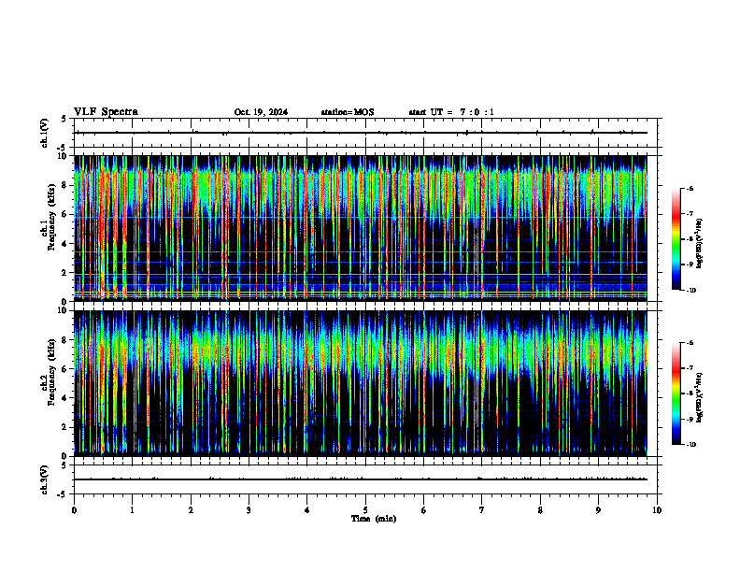Click the time axis tick label "3"
The height and width of the screenshot is (572, 740).
click(249, 510)
